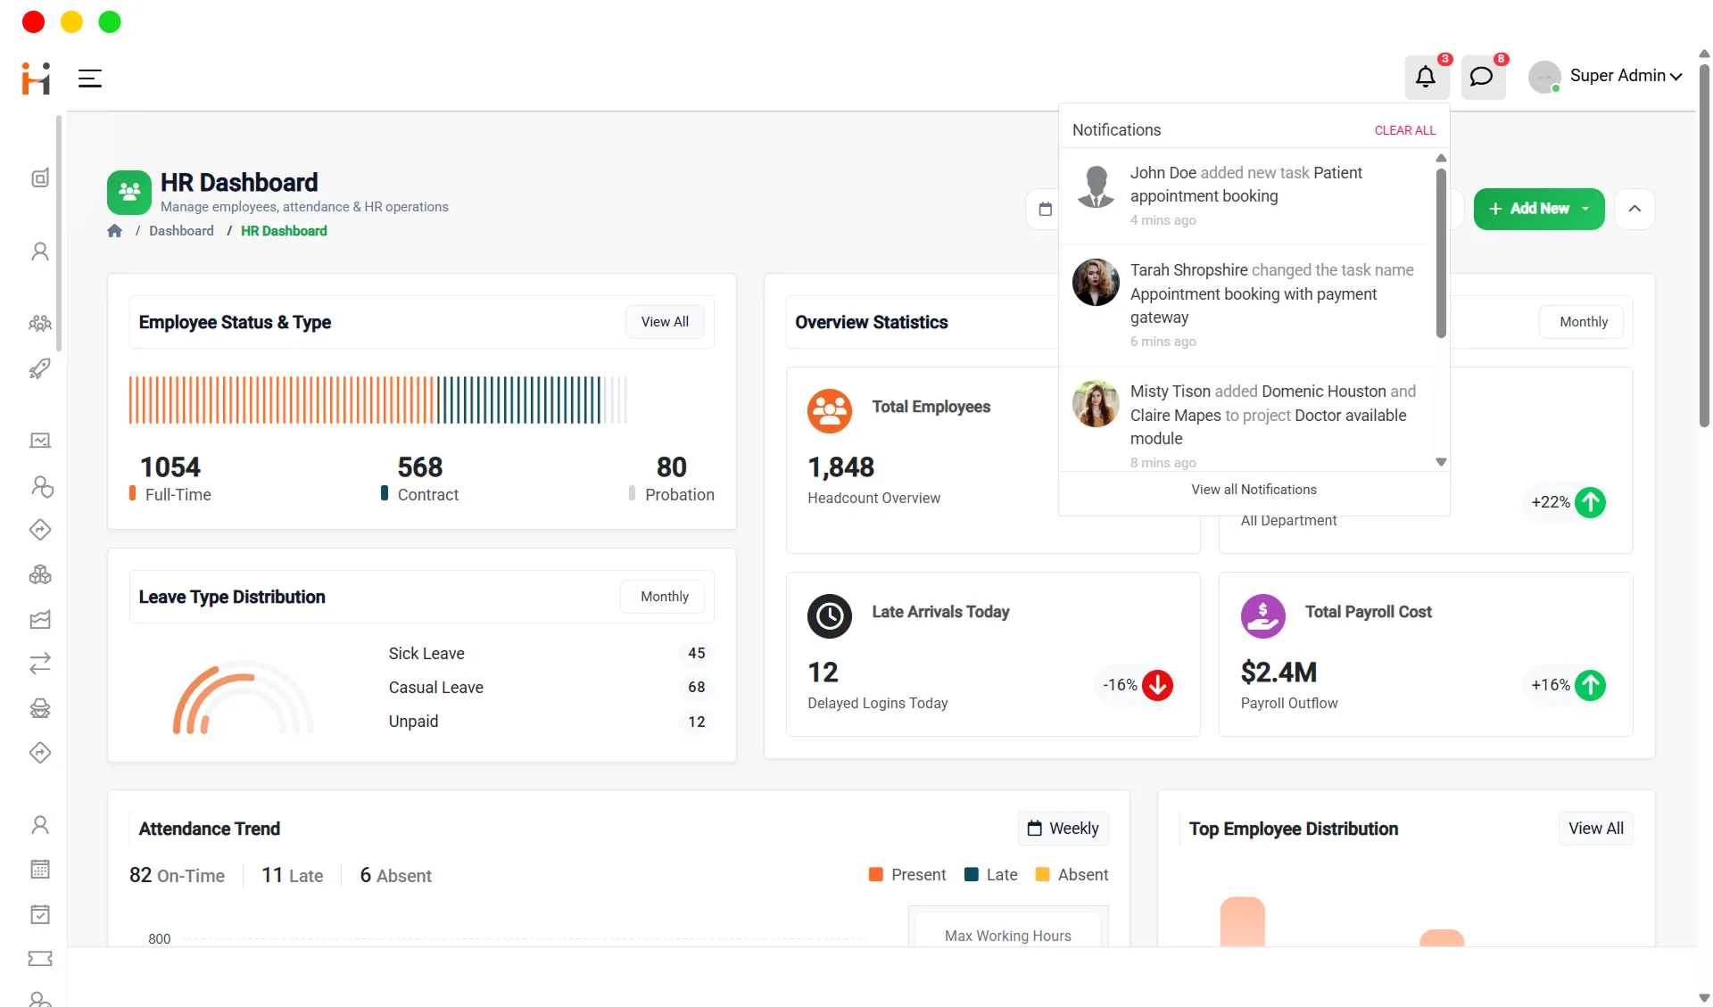1713x1007 pixels.
Task: Click Tarah Shropshire's avatar thumbnail
Action: pos(1096,283)
